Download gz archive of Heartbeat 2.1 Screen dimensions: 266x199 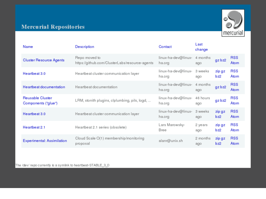[x=223, y=125]
